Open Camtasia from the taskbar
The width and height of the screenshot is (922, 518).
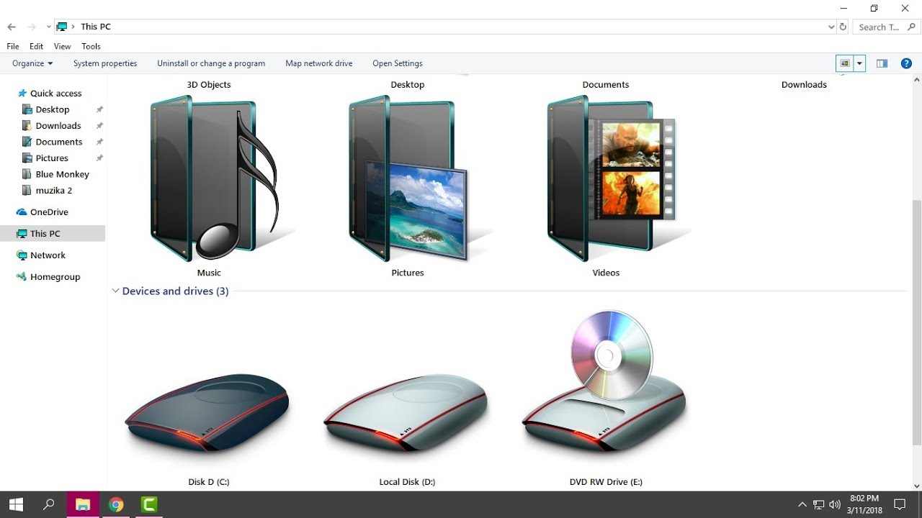pyautogui.click(x=148, y=504)
